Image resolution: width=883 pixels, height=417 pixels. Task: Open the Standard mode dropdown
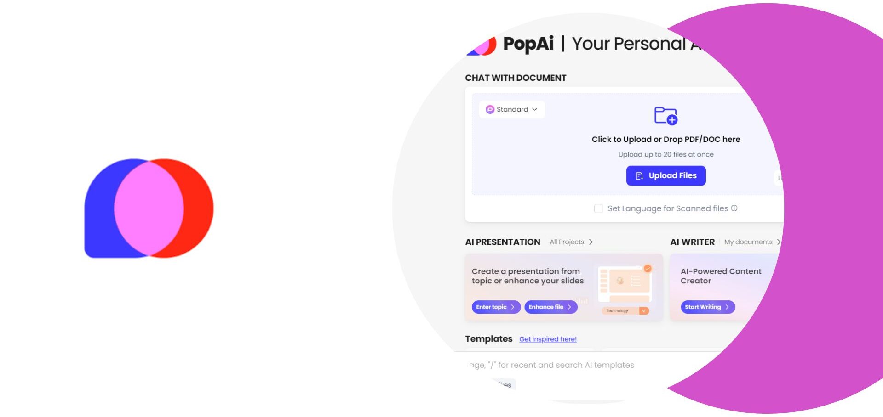[512, 109]
